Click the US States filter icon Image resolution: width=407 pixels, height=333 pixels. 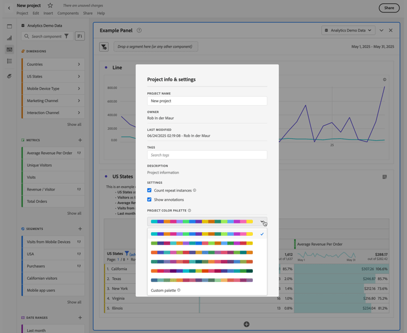click(x=126, y=253)
